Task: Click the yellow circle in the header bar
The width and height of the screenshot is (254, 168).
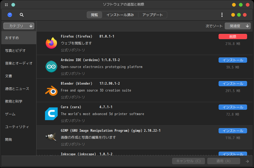Action: (x=233, y=15)
